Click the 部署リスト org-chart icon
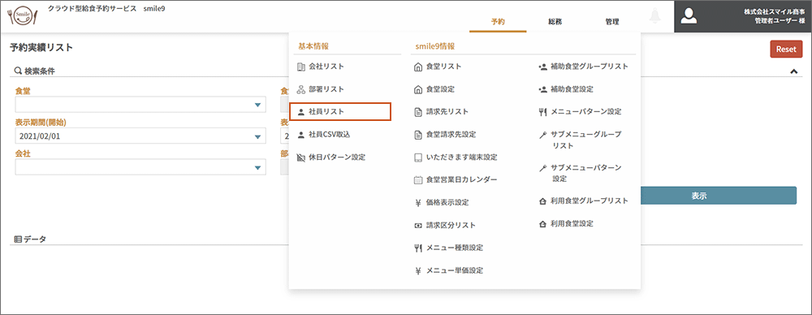Viewport: 812px width, 315px height. pyautogui.click(x=301, y=89)
